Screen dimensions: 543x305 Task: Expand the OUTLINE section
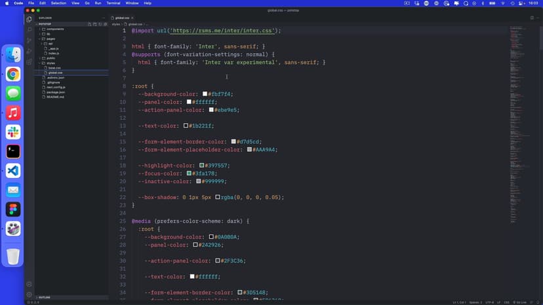pos(45,297)
